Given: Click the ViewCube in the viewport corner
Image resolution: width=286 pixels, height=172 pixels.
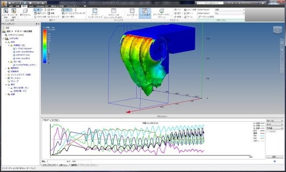Looking at the screenshot, I should pyautogui.click(x=277, y=30).
